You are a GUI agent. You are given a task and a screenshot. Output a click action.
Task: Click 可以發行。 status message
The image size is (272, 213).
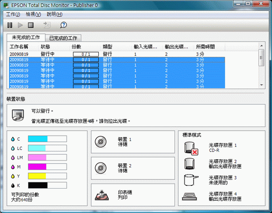point(42,111)
